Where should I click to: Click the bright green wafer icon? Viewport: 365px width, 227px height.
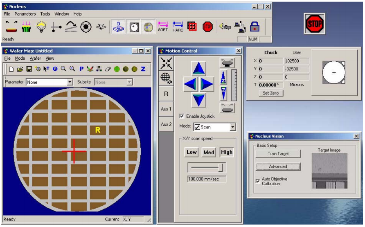point(117,69)
